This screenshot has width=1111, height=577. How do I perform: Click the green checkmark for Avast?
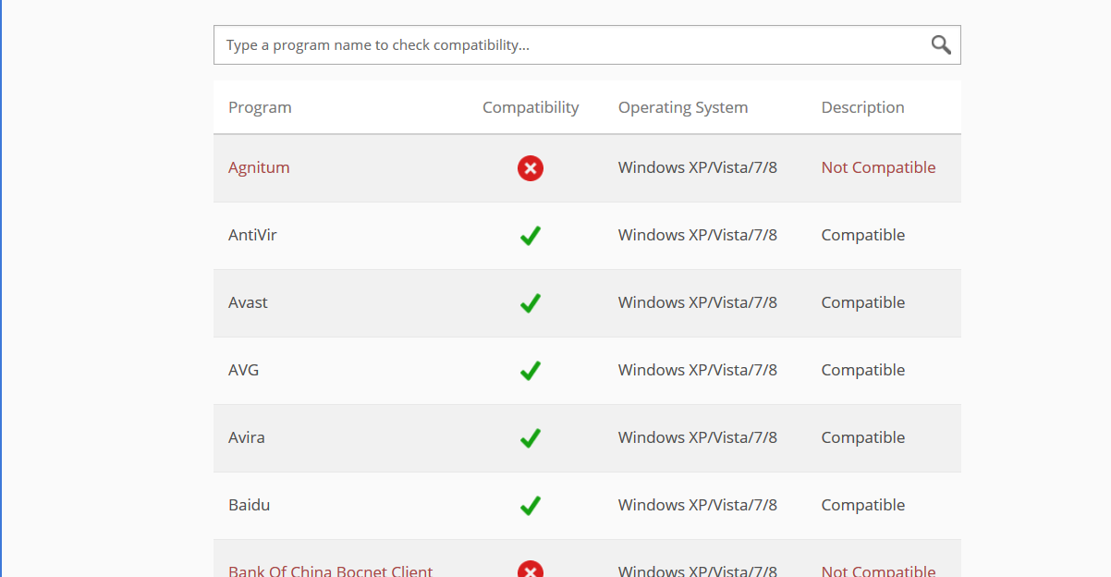point(531,303)
